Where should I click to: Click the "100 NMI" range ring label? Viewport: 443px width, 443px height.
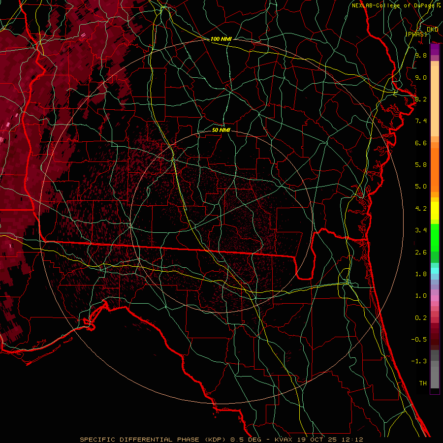[x=221, y=39]
